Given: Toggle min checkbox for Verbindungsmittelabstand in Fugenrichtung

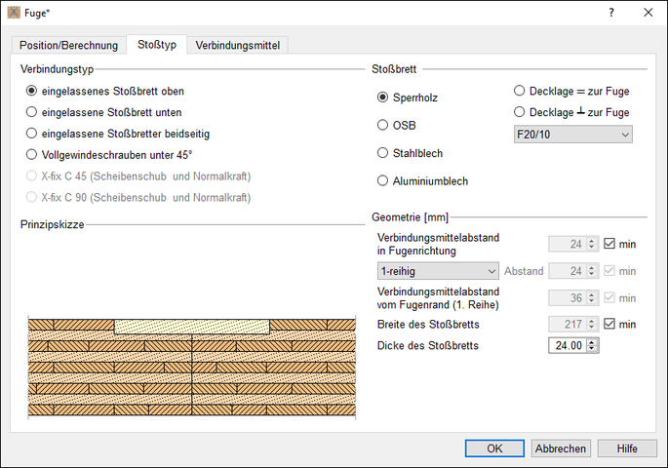Looking at the screenshot, I should [610, 244].
